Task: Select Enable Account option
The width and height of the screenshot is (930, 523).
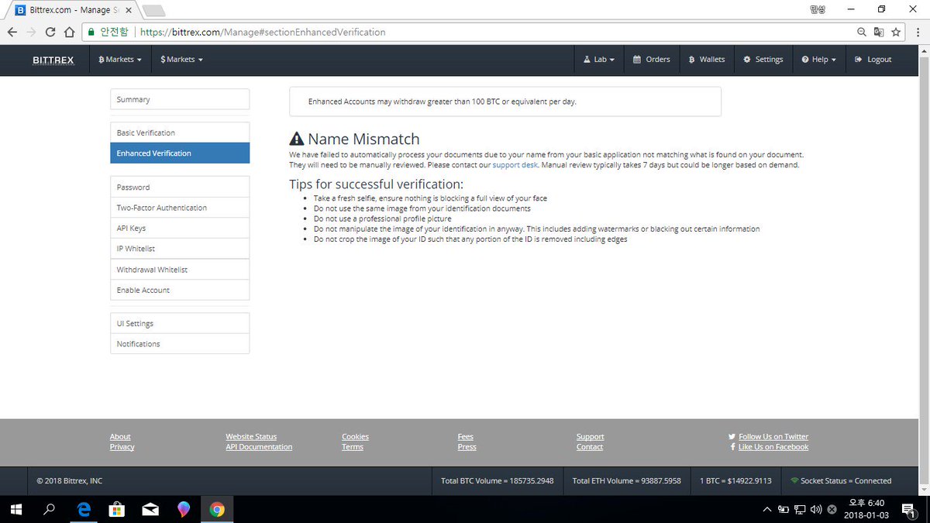Action: [x=180, y=290]
